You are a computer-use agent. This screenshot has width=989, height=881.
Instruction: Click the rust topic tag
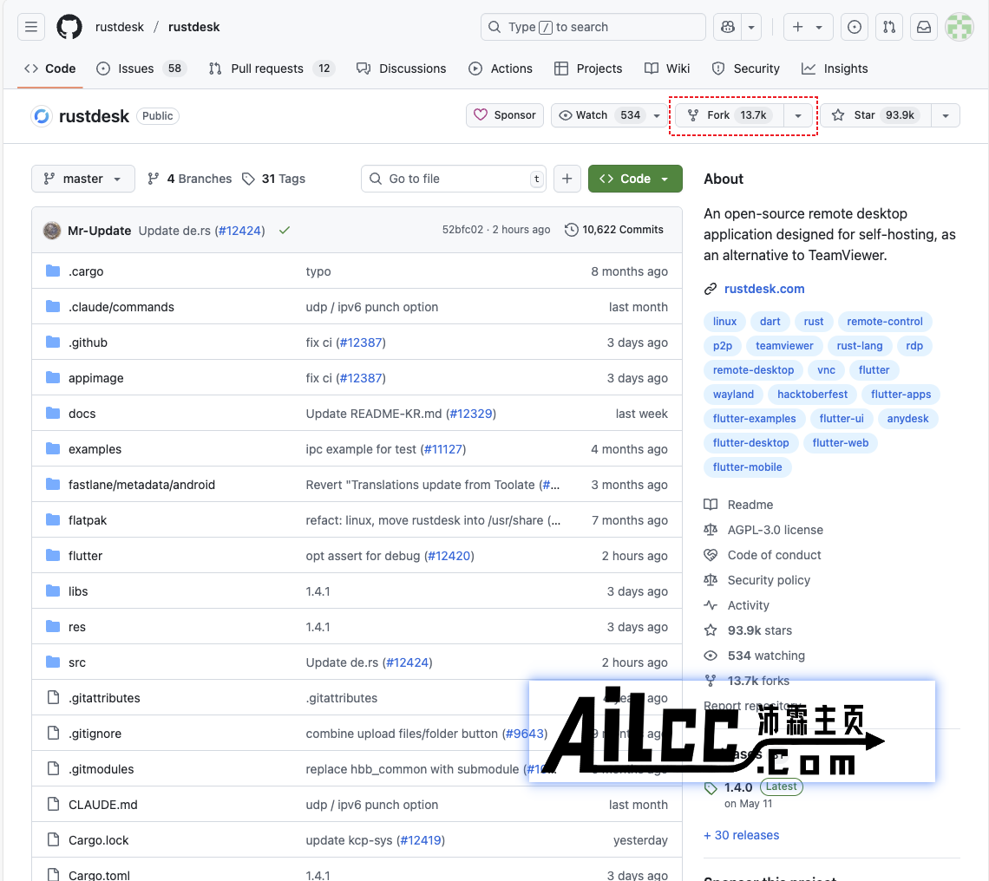tap(813, 322)
